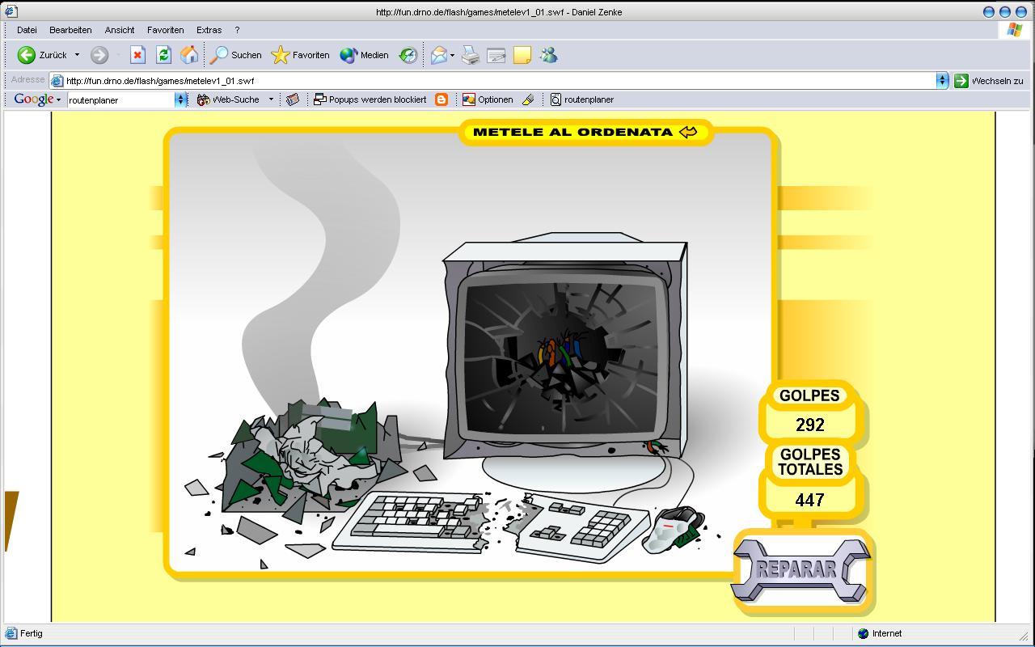Click the highlighter pen icon in Google toolbar
Screen dimensions: 1035x647
(x=528, y=99)
